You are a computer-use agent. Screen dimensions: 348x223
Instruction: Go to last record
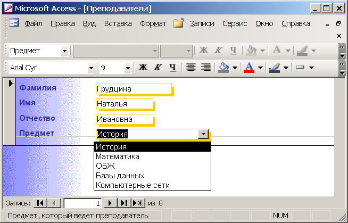[x=125, y=203]
